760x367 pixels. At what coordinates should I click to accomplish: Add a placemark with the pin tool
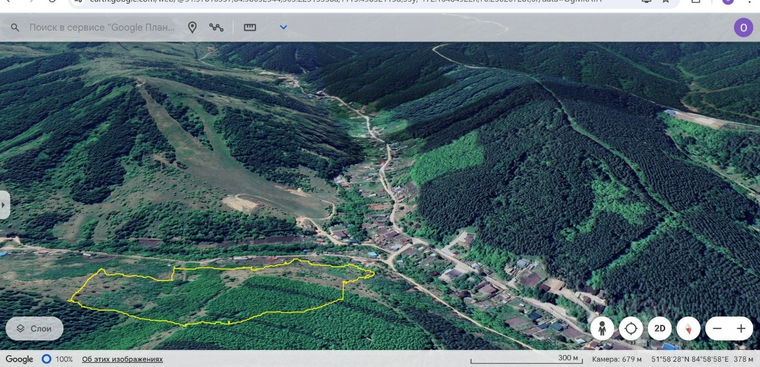click(x=192, y=27)
